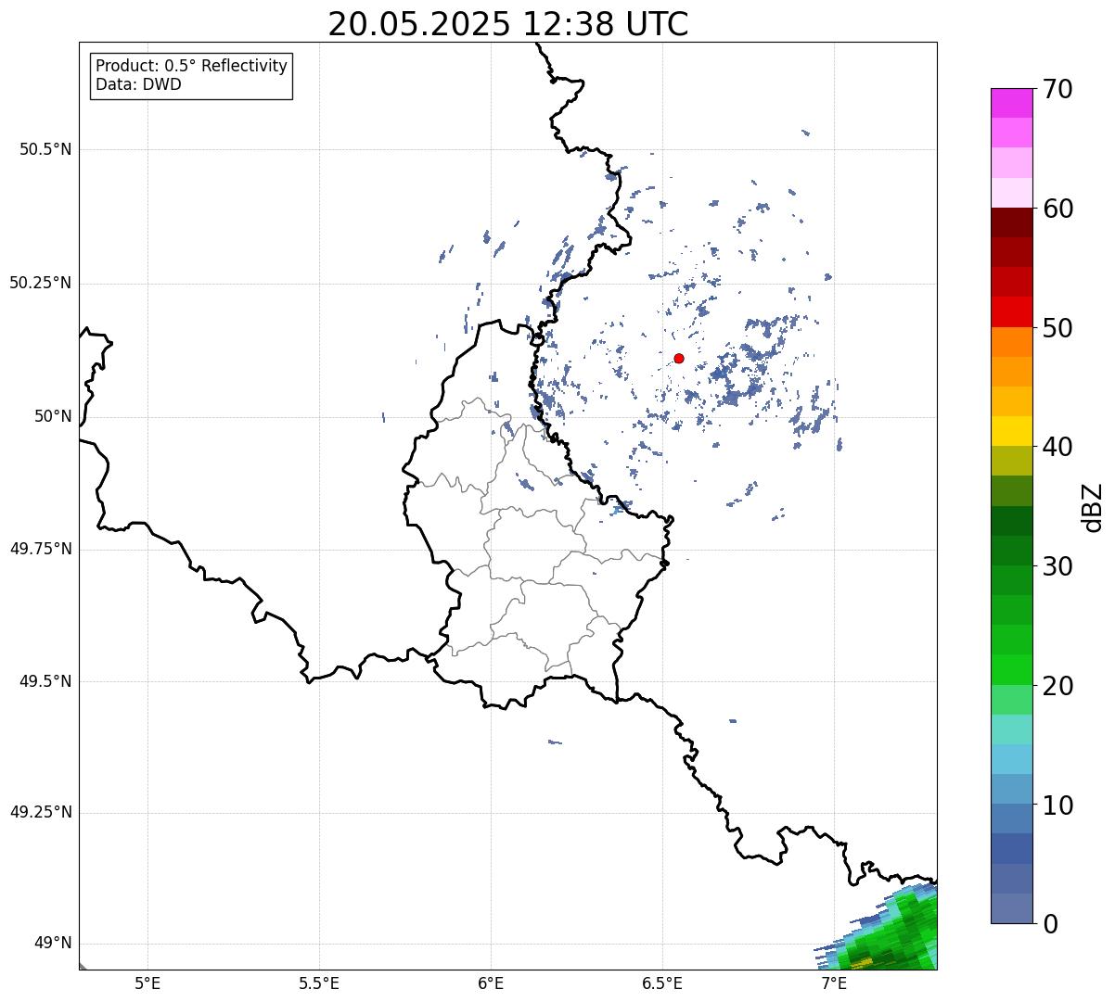1115x1002 pixels.
Task: Click the 49.5°N latitude label
Action: [45, 681]
